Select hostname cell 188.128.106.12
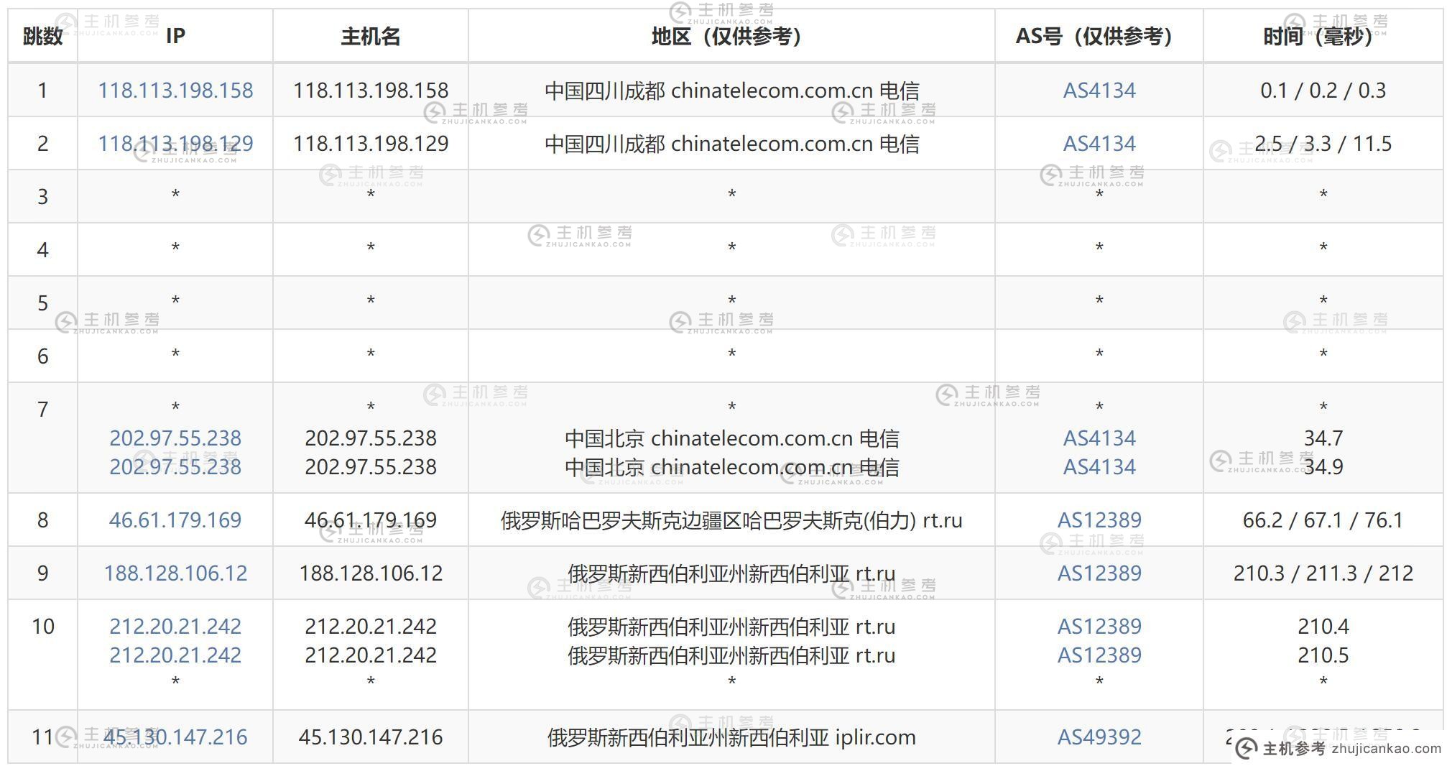The height and width of the screenshot is (766, 1447). coord(371,573)
